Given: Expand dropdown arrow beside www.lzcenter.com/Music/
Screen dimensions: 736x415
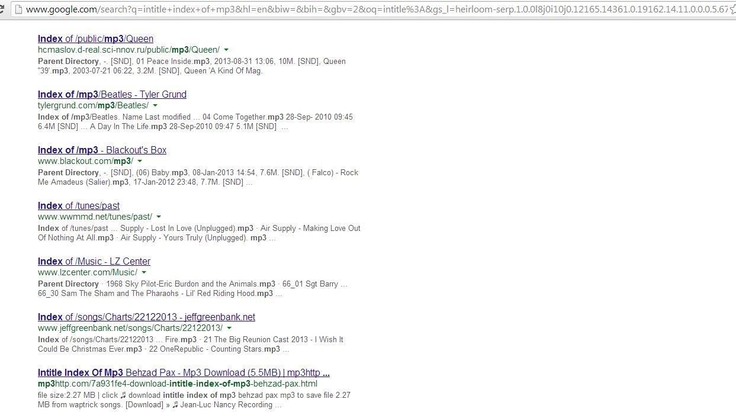Looking at the screenshot, I should [x=144, y=272].
